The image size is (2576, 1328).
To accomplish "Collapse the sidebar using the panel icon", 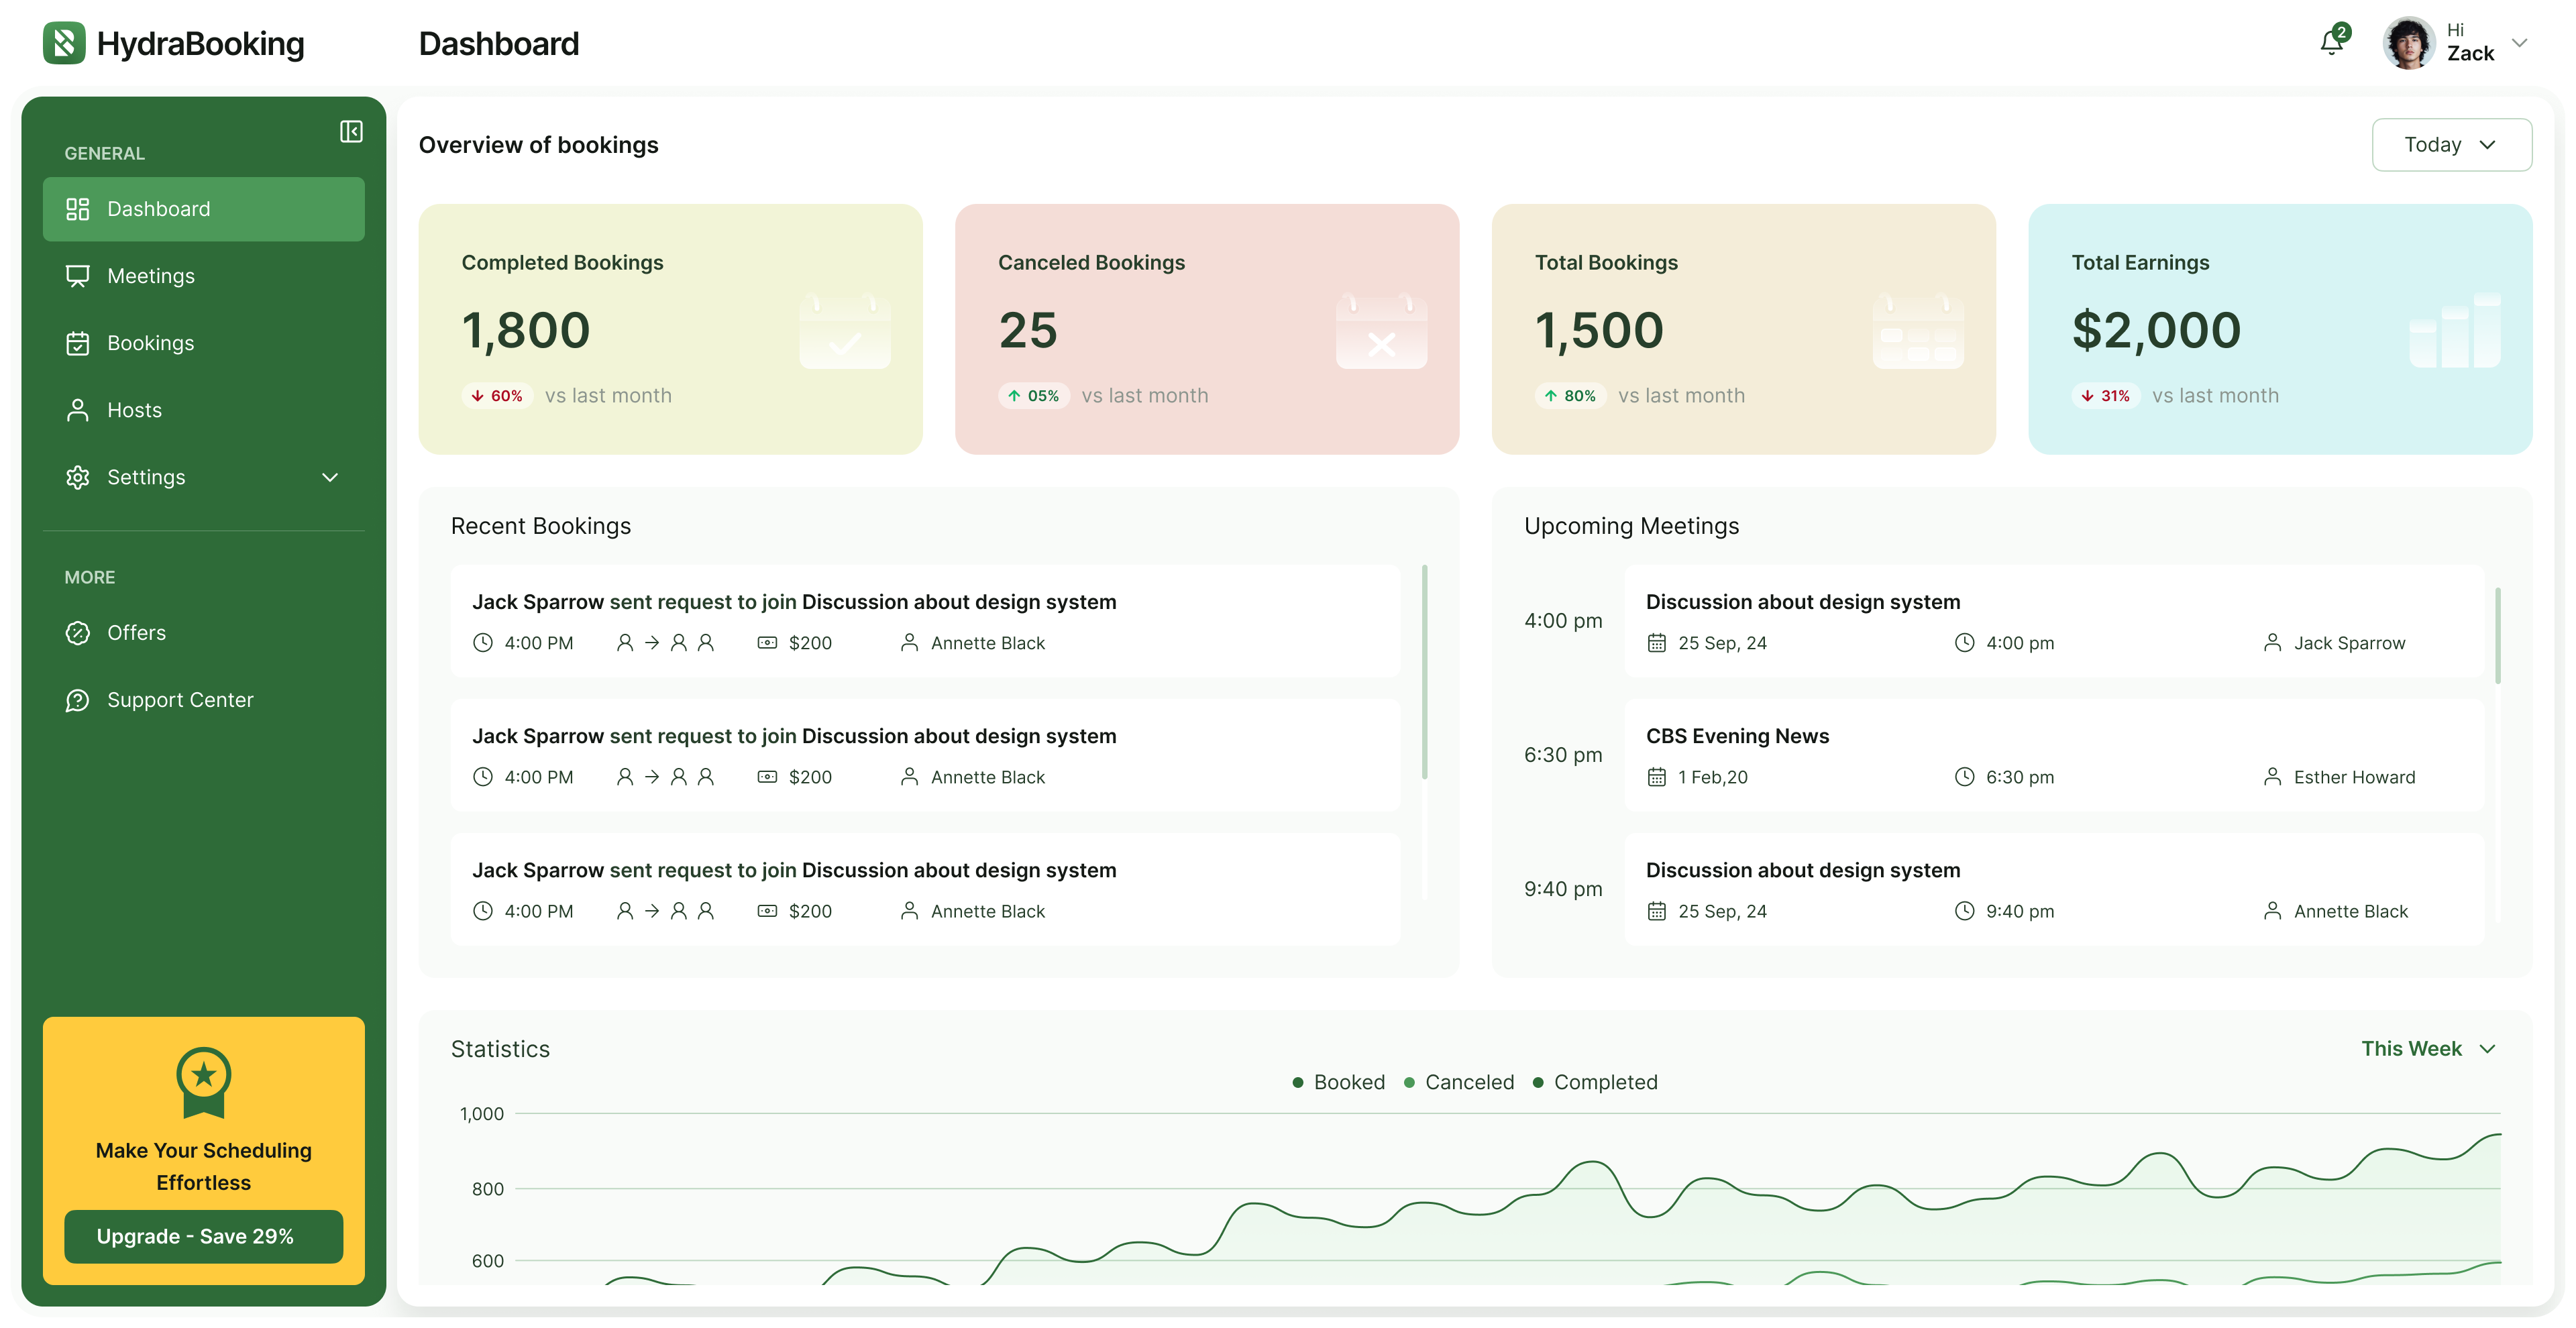I will [x=350, y=131].
